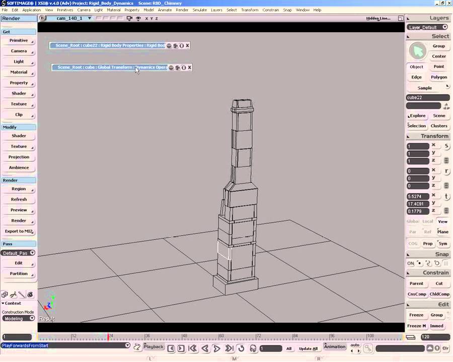
Task: Toggle the Prop proportional modeling button
Action: (x=428, y=244)
